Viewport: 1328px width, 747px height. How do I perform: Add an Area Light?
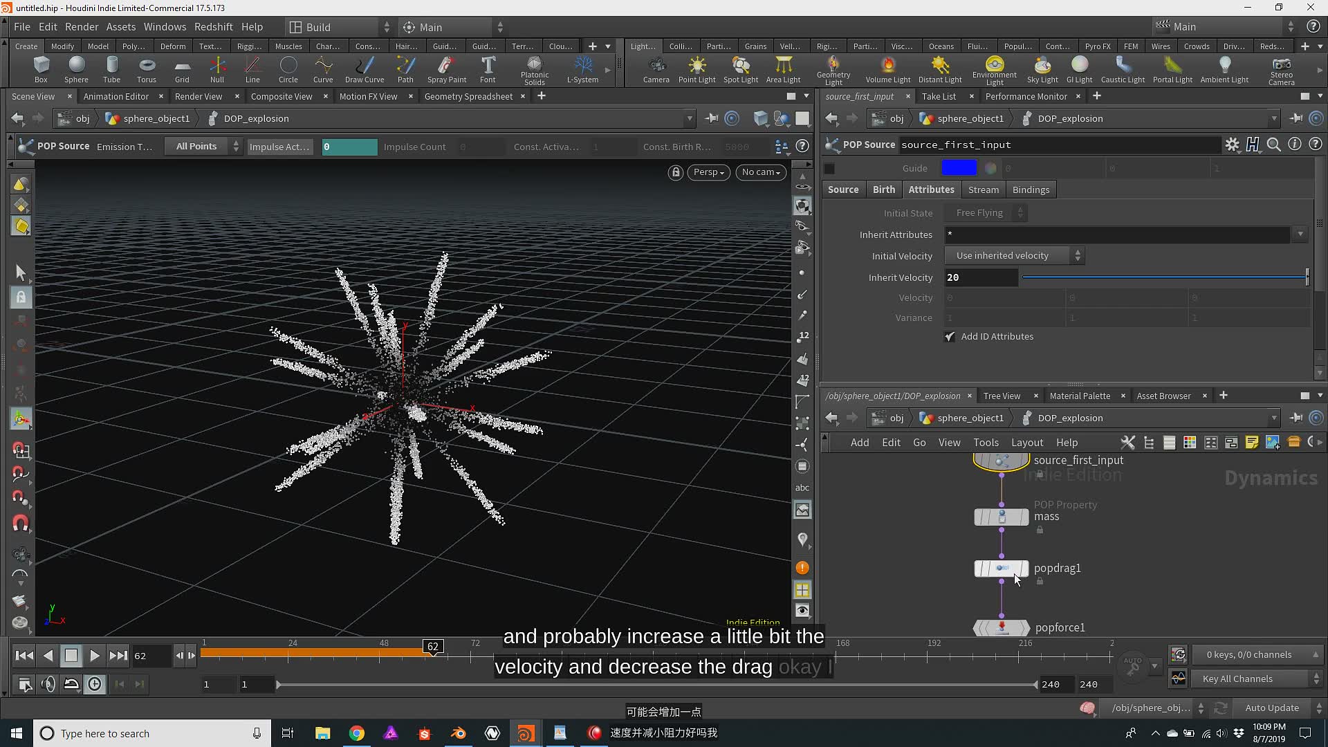click(x=783, y=70)
